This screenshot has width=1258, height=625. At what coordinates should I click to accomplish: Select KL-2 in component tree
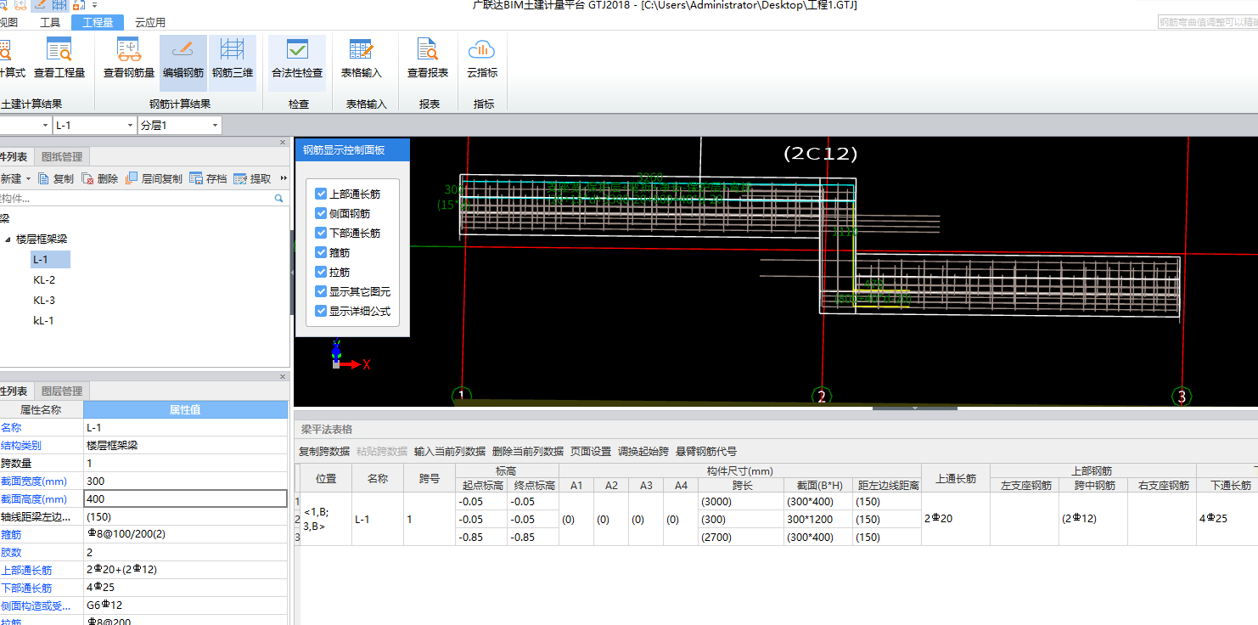pyautogui.click(x=44, y=280)
